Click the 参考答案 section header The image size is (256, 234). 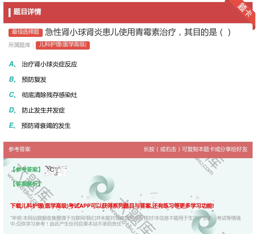pyautogui.click(x=19, y=149)
